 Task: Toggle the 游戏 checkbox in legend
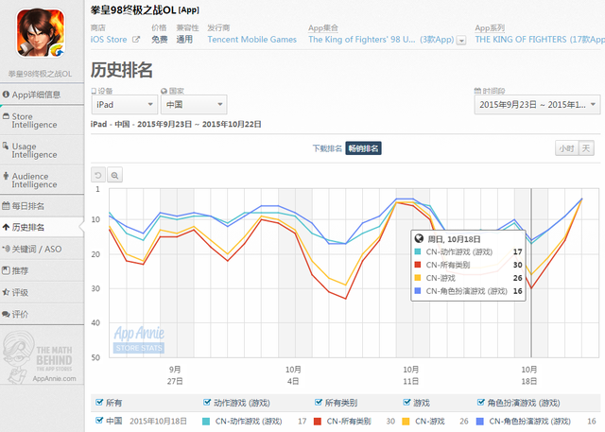coord(406,403)
